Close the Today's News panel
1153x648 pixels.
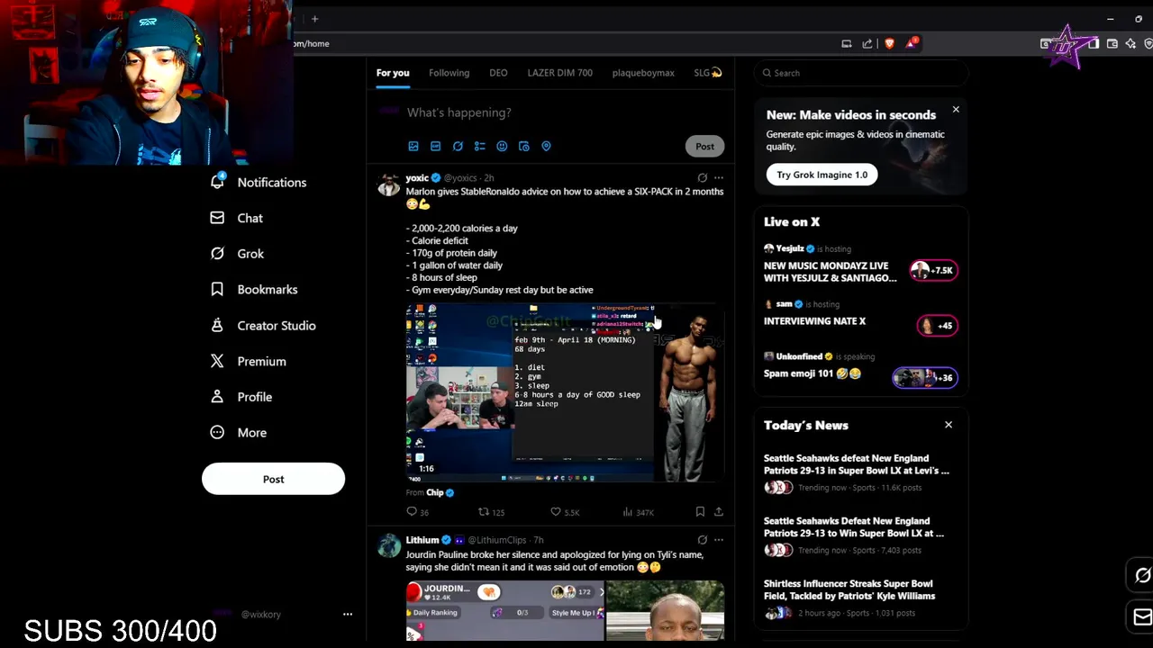[x=949, y=425]
